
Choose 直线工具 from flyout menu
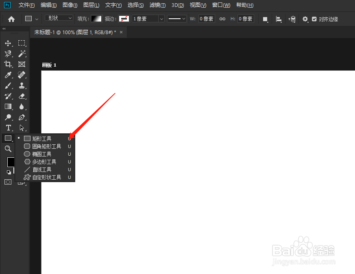click(x=45, y=170)
